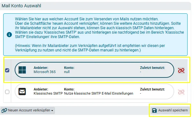194x120 pixels.
Task: Click 'Nutze klassische SMTP E-Mail Einstellungen' text
Action: coord(99,93)
